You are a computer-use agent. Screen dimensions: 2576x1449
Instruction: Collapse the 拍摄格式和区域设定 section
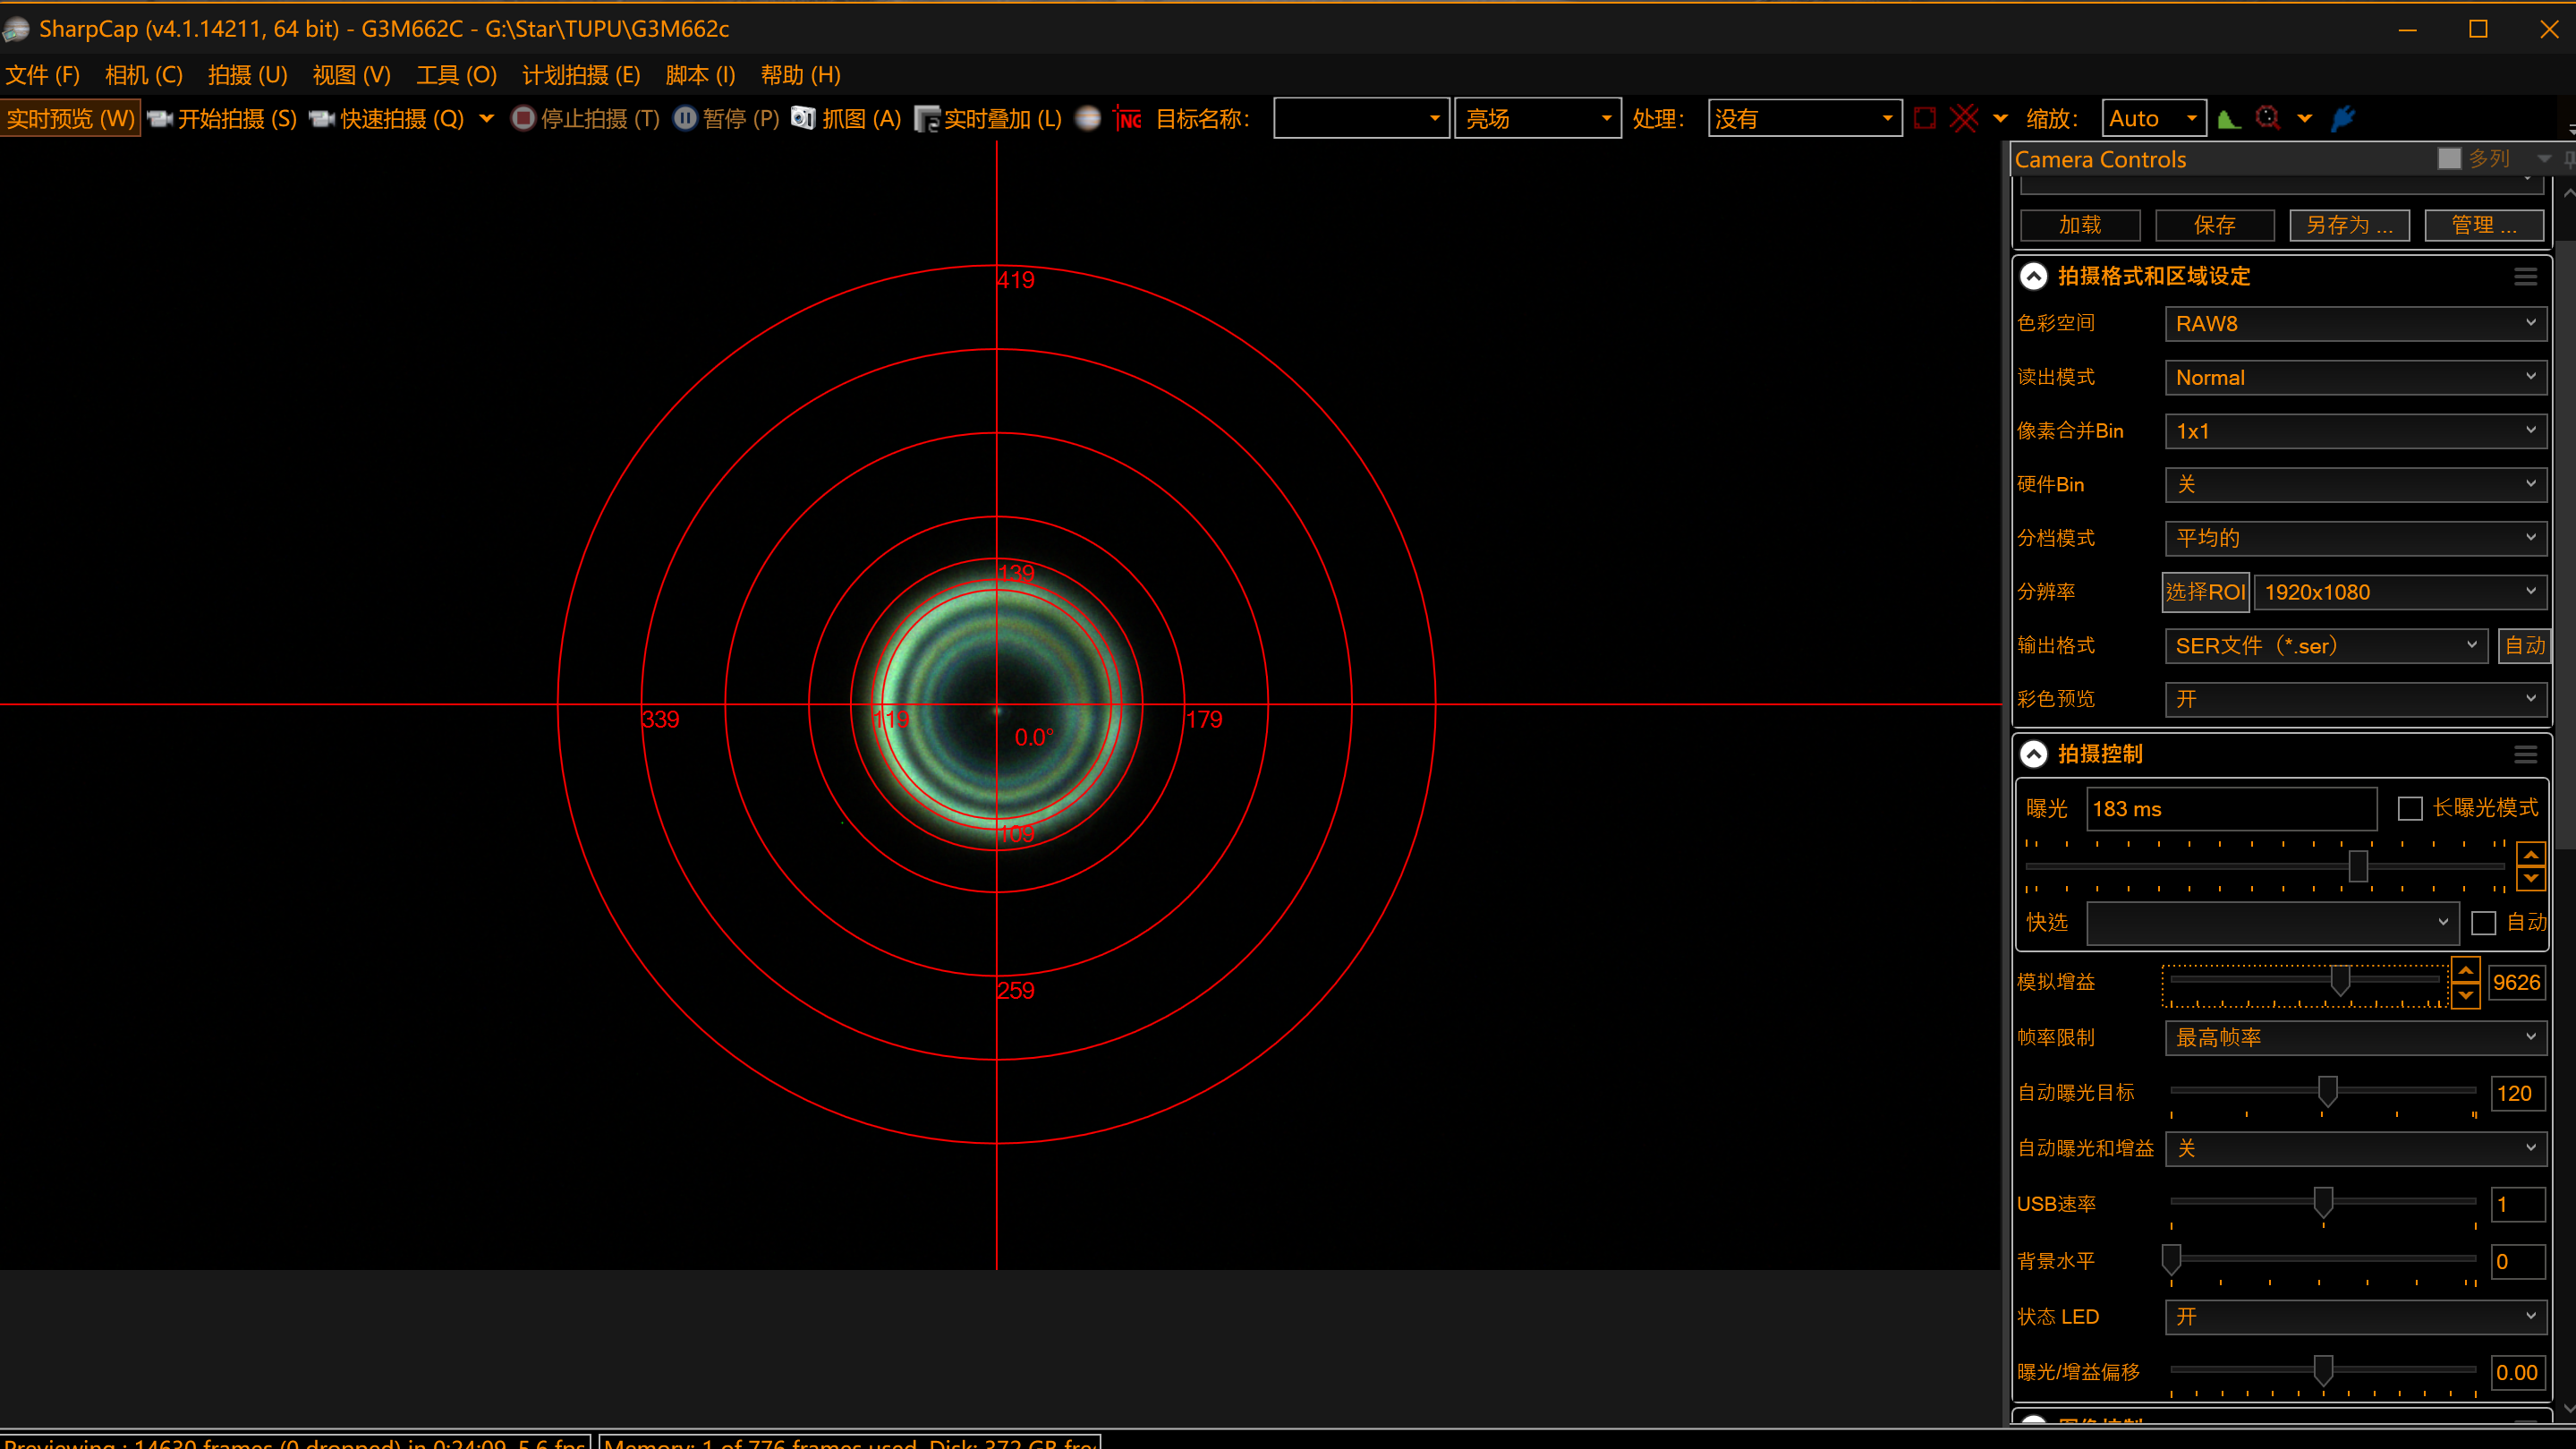(x=2034, y=276)
